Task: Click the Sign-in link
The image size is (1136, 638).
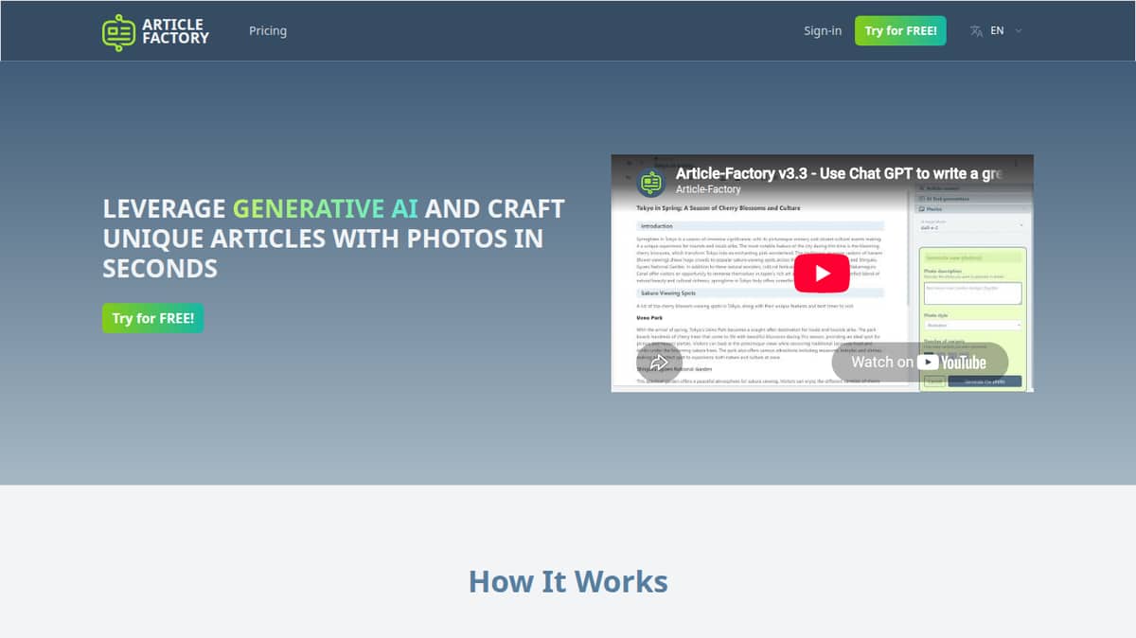Action: [823, 30]
